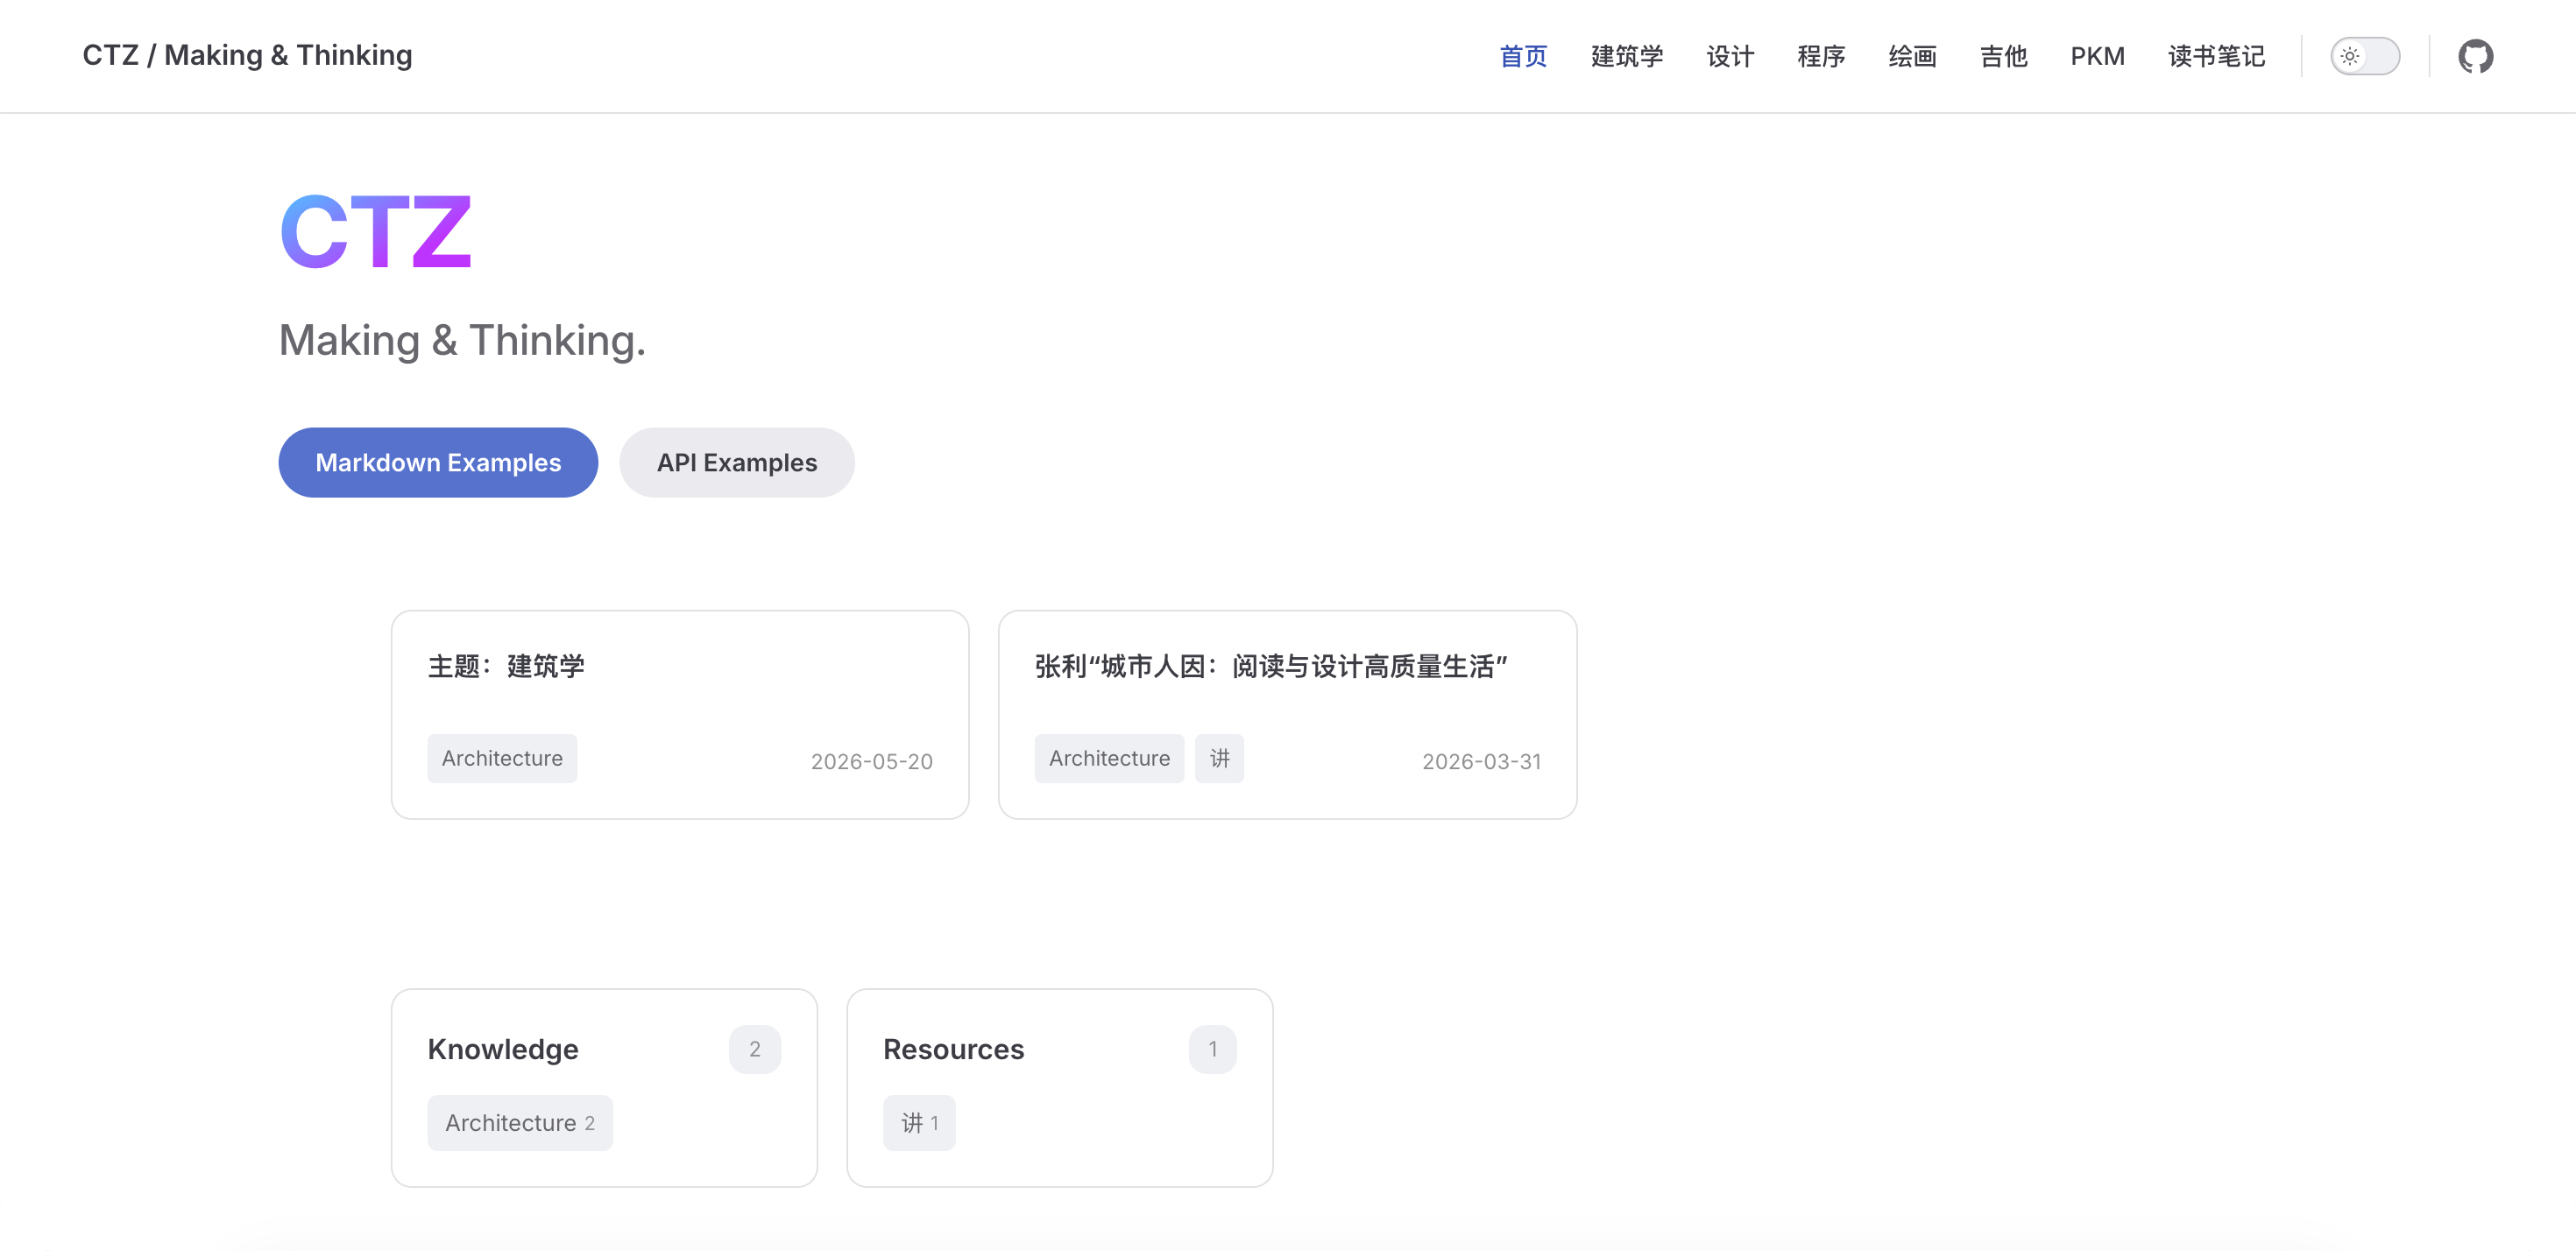The image size is (2576, 1251).
Task: Open the 程序 nav item
Action: click(x=1820, y=56)
